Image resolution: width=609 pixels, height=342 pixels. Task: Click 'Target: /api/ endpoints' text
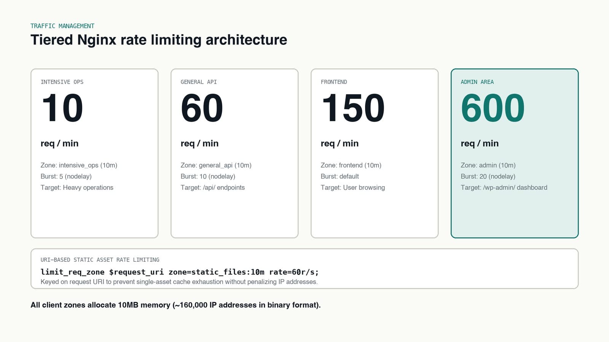point(212,187)
